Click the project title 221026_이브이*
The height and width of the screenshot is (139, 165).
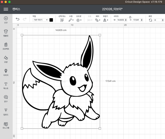[112, 9]
